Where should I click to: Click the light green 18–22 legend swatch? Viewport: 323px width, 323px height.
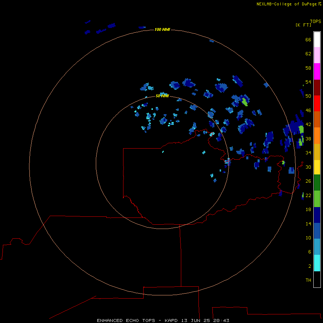[317, 199]
